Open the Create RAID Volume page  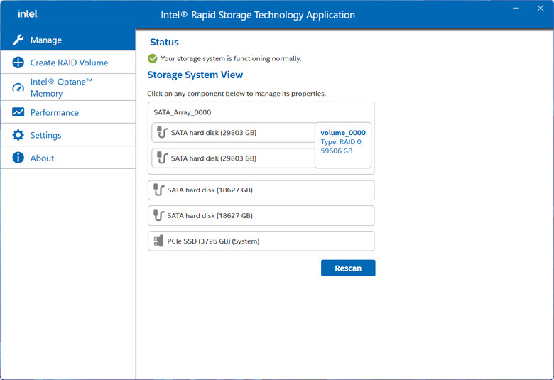click(x=68, y=63)
